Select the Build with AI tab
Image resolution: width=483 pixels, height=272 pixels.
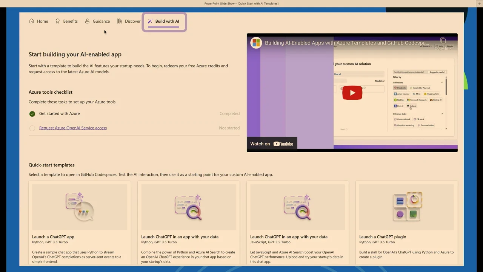[163, 21]
